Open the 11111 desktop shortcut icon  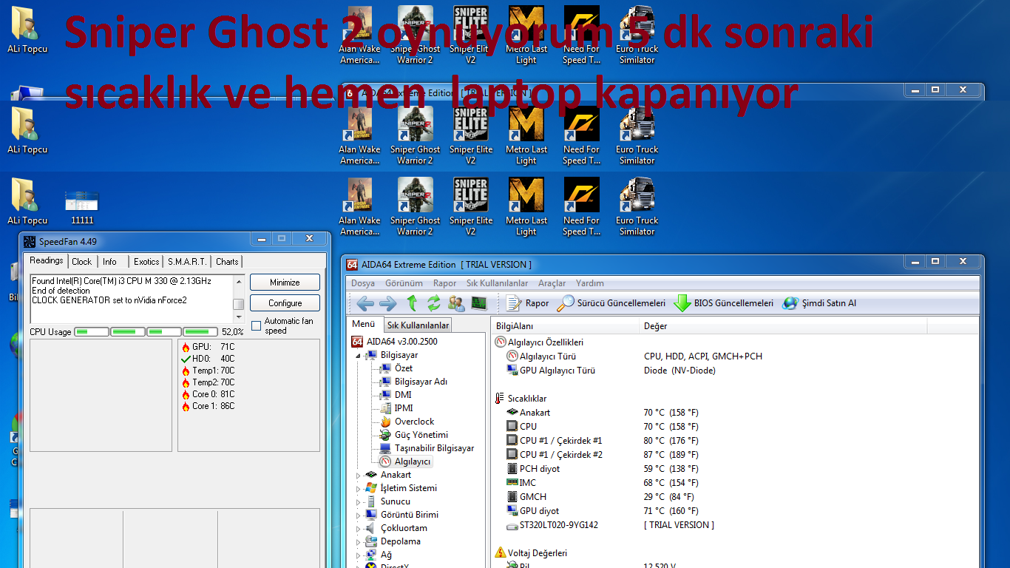(82, 206)
